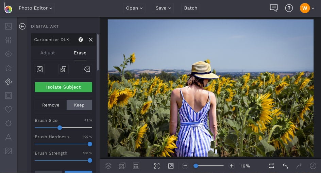Viewport: 321px width, 173px height.
Task: Click the Isolate Subject button
Action: [63, 87]
